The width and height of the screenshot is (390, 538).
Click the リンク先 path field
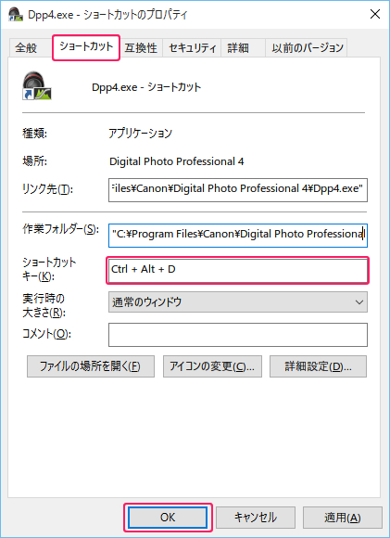tap(238, 190)
